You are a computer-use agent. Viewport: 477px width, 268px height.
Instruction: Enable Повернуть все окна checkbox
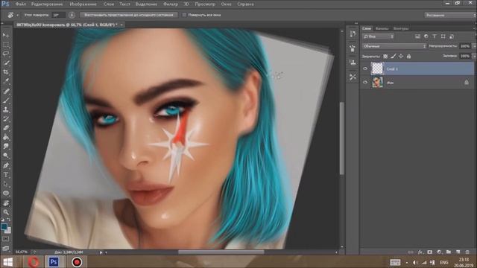[184, 15]
